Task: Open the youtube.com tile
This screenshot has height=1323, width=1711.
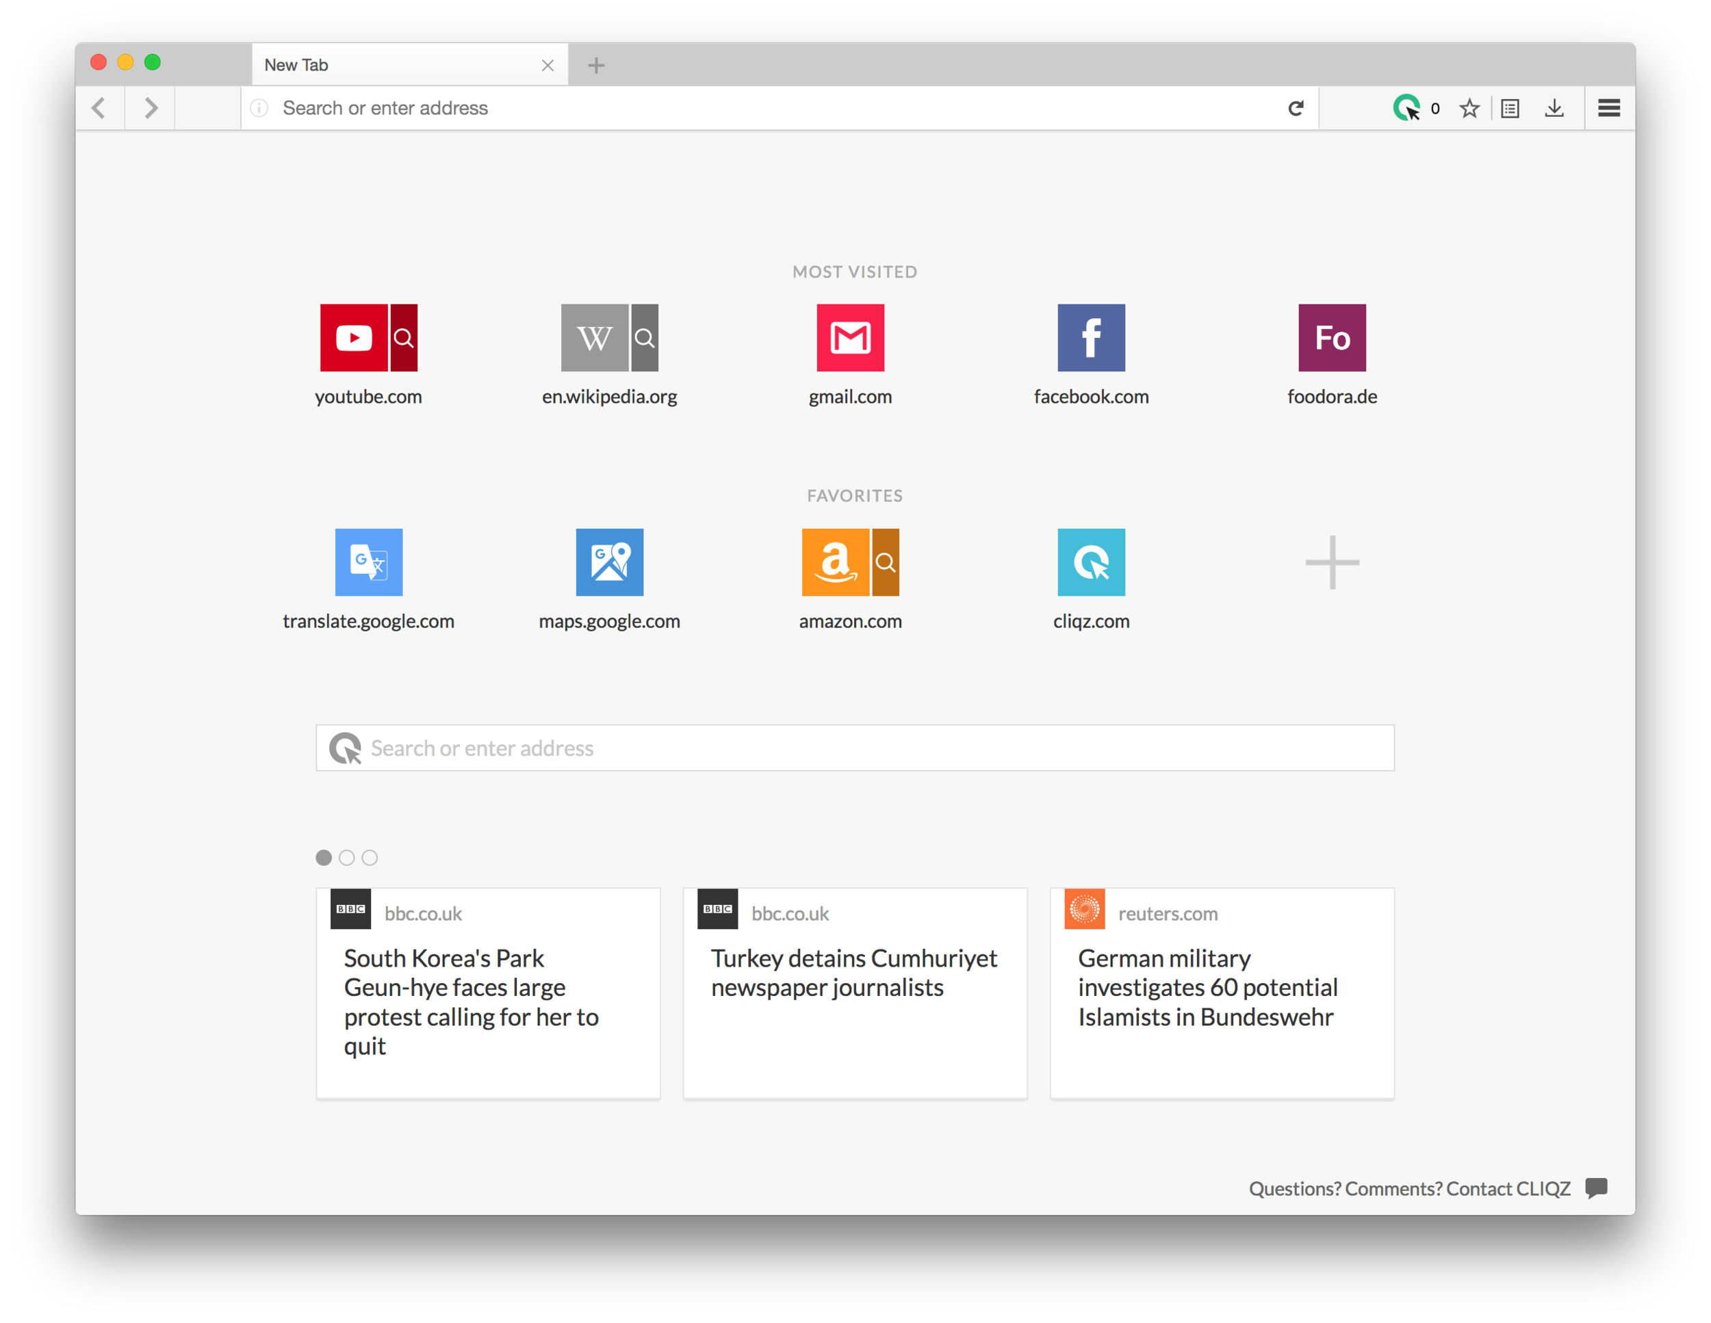Action: coord(353,337)
